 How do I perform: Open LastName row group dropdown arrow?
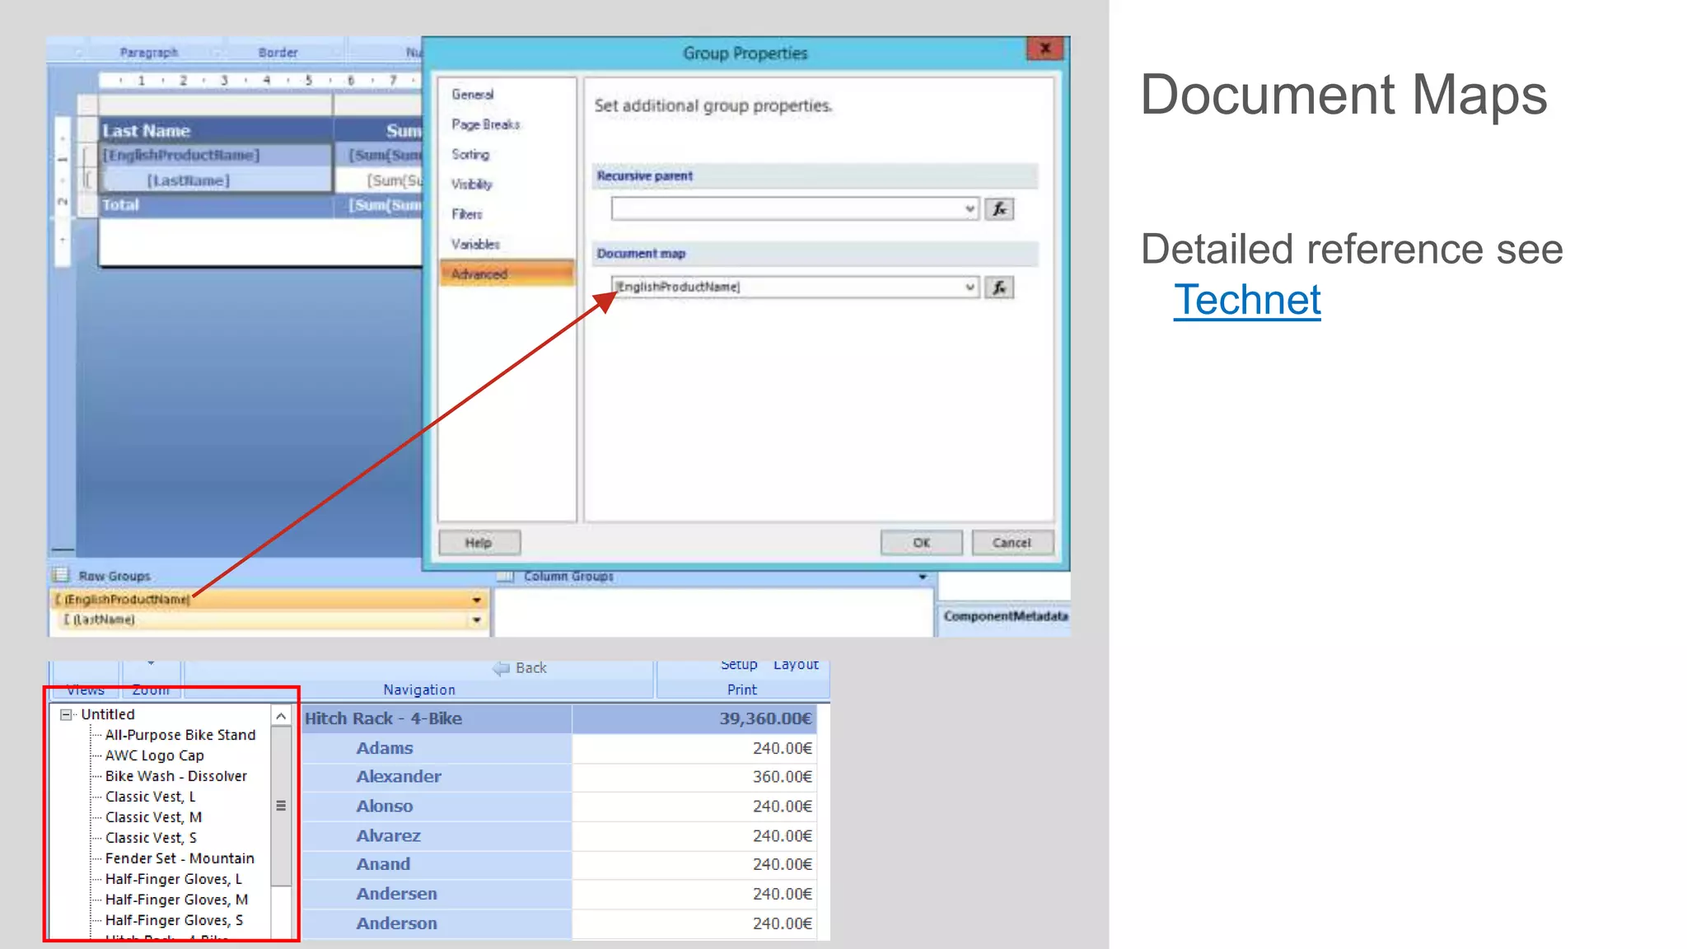pyautogui.click(x=476, y=619)
